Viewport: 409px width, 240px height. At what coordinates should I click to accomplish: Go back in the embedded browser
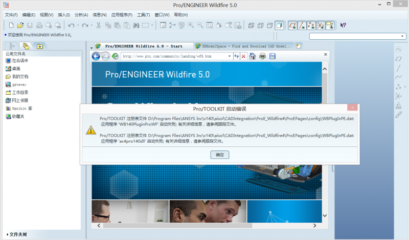click(96, 56)
